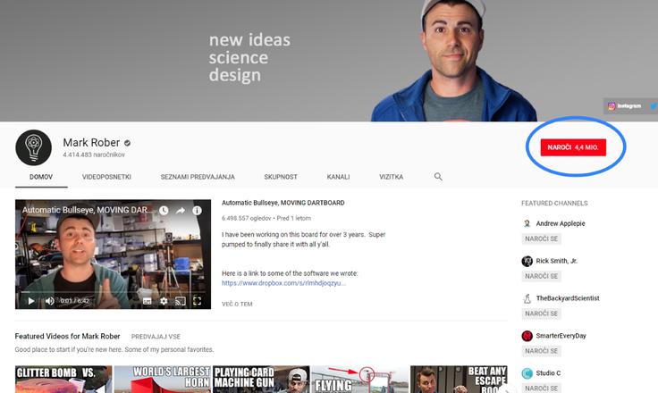Click the Rick Smith, Jr. channel avatar
Viewport: 658px width, 393px height.
pos(527,261)
